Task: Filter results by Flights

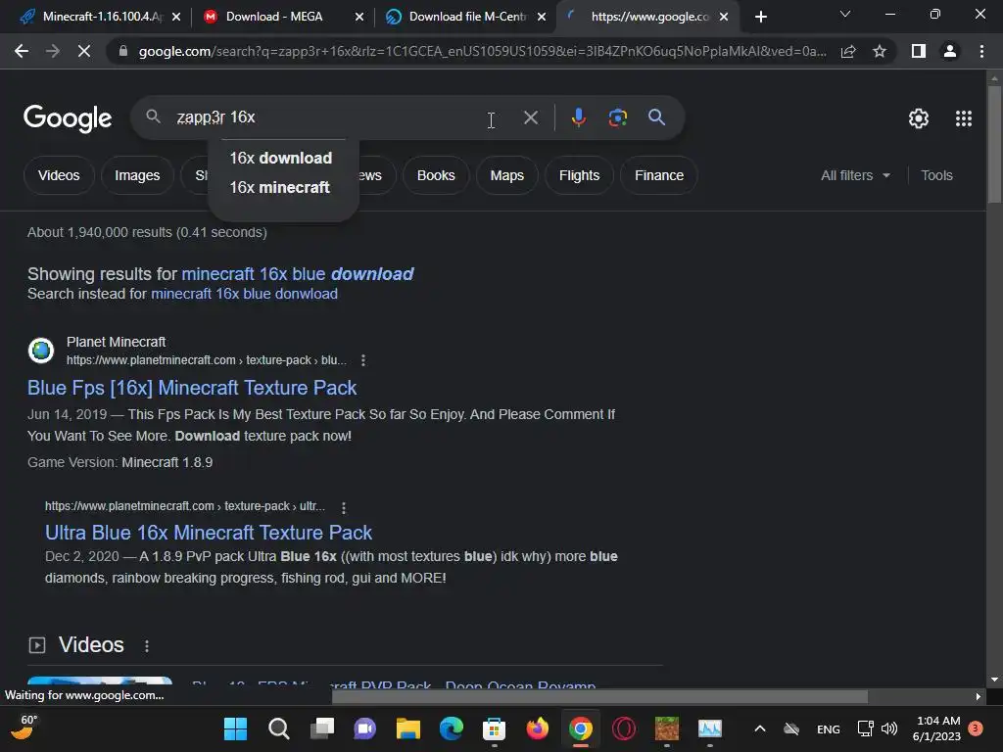Action: coord(579,175)
